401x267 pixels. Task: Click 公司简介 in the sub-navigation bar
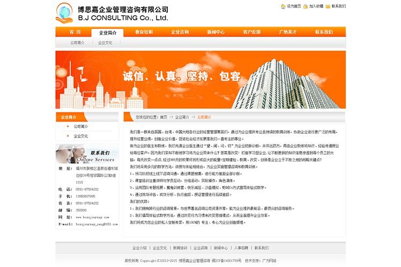pyautogui.click(x=77, y=43)
